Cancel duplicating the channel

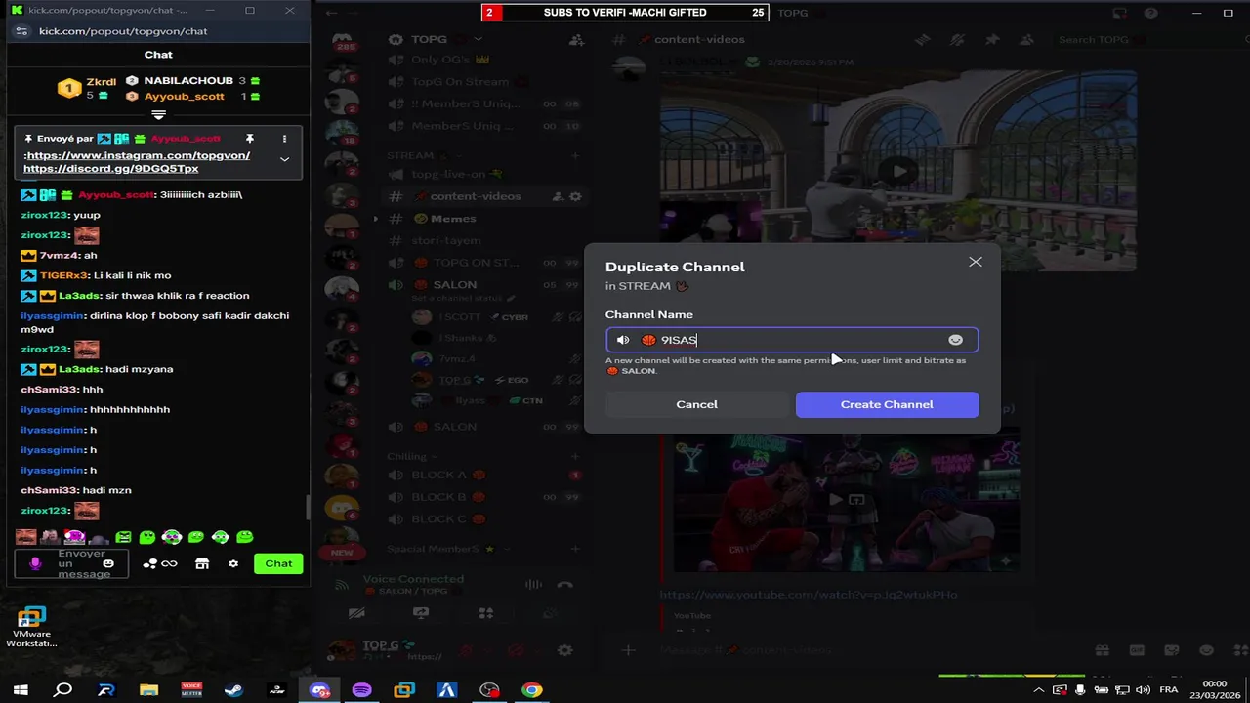696,404
